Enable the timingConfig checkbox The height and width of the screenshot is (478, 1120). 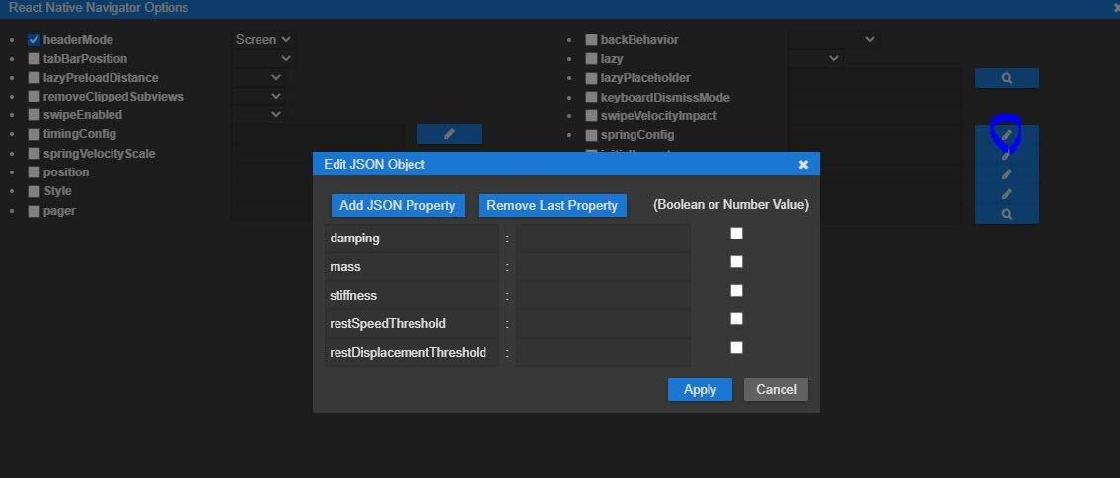tap(34, 134)
